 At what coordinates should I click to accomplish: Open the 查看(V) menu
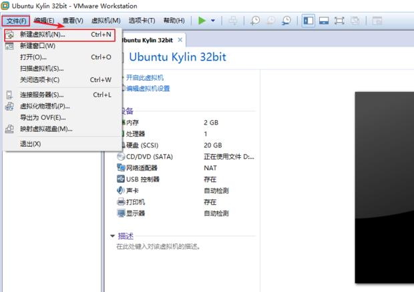tap(73, 21)
